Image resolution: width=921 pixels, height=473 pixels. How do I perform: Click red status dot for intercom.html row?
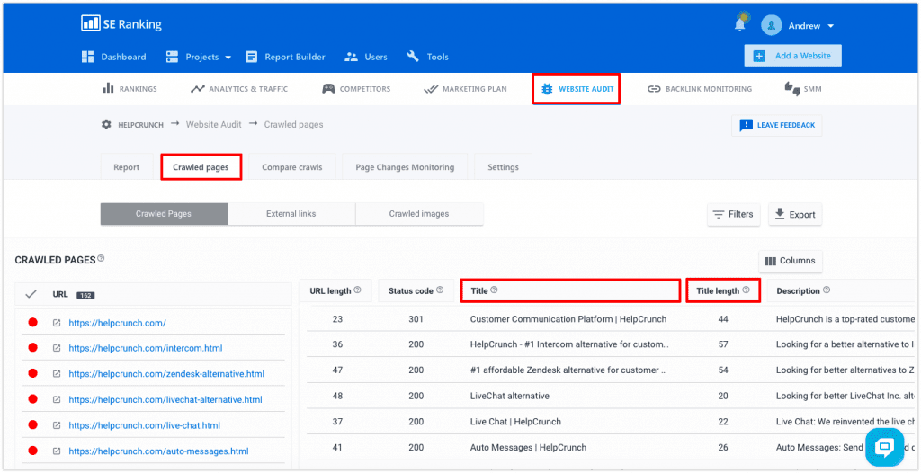tap(33, 347)
